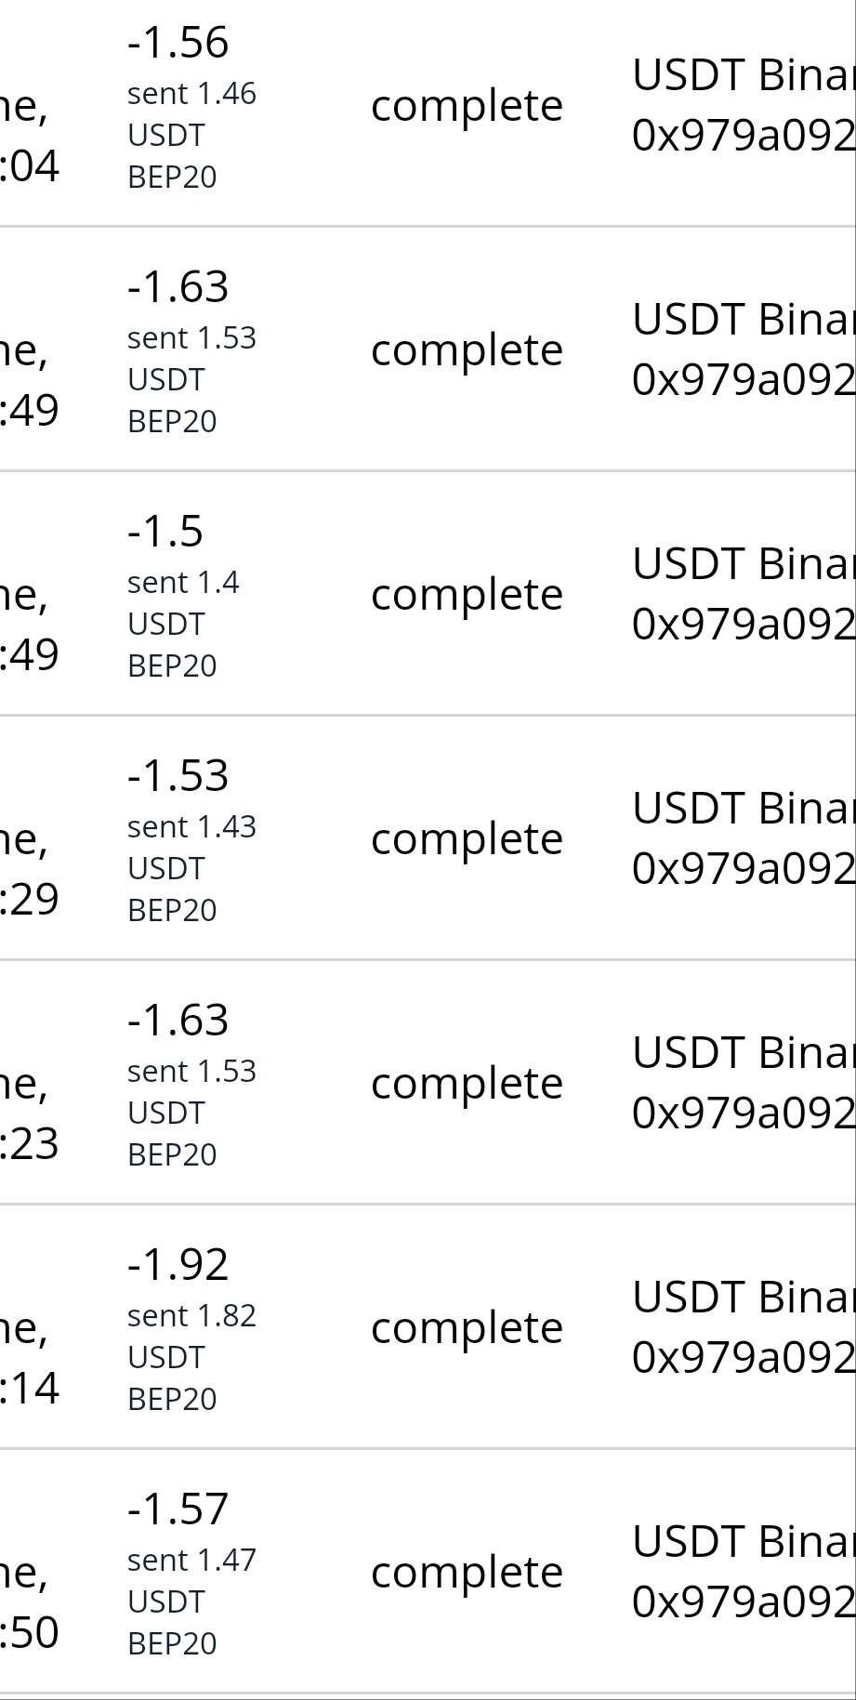Image resolution: width=856 pixels, height=1700 pixels.
Task: Open wallet address in the -1.57 row
Action: pos(743,1602)
